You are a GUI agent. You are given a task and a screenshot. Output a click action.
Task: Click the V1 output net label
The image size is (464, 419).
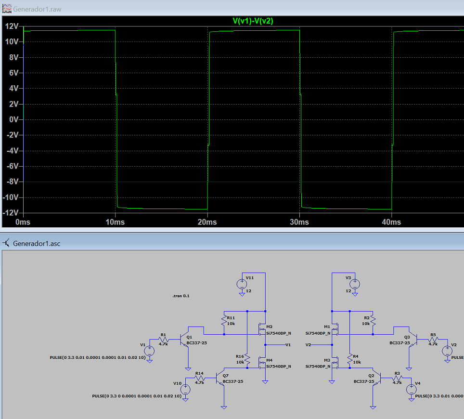click(288, 345)
